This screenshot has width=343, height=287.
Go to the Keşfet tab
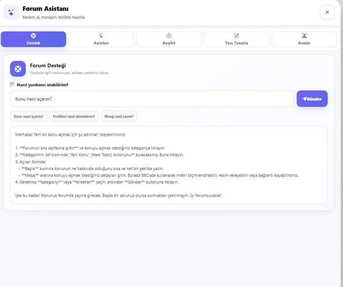169,39
